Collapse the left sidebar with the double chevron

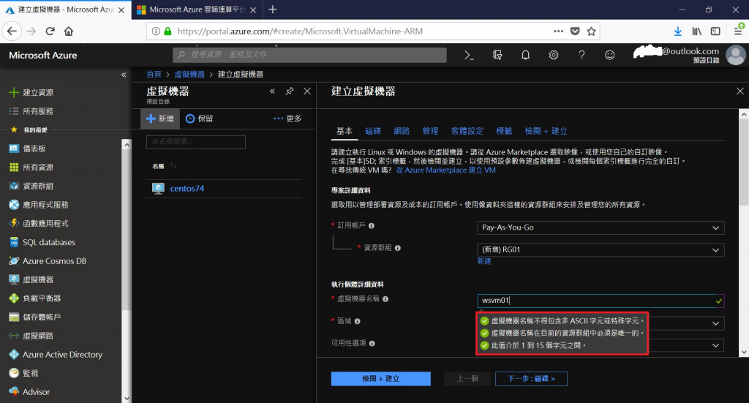point(124,75)
